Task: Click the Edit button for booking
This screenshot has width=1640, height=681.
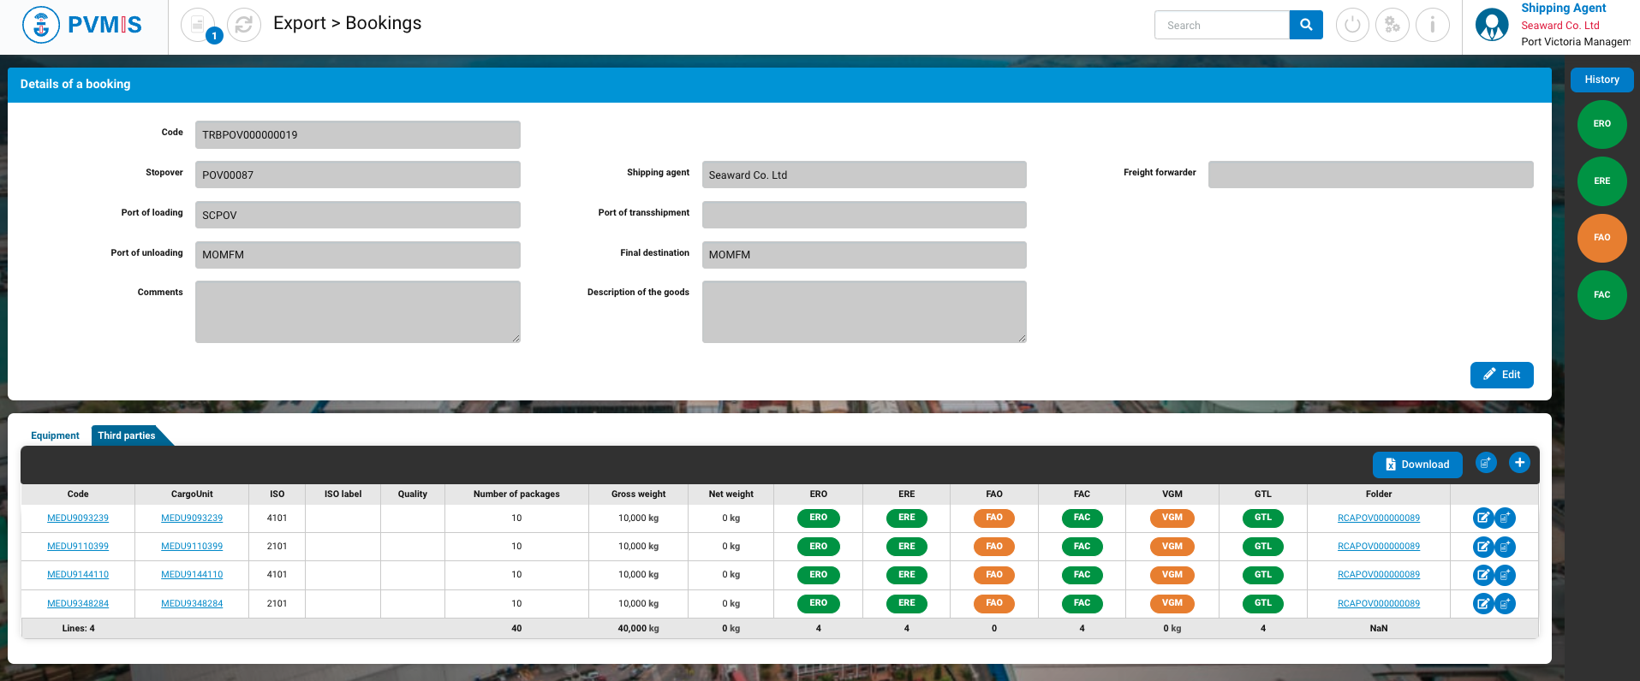Action: click(1501, 375)
